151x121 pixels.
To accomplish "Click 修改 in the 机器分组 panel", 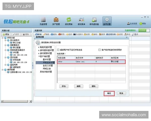I will coord(16,34).
